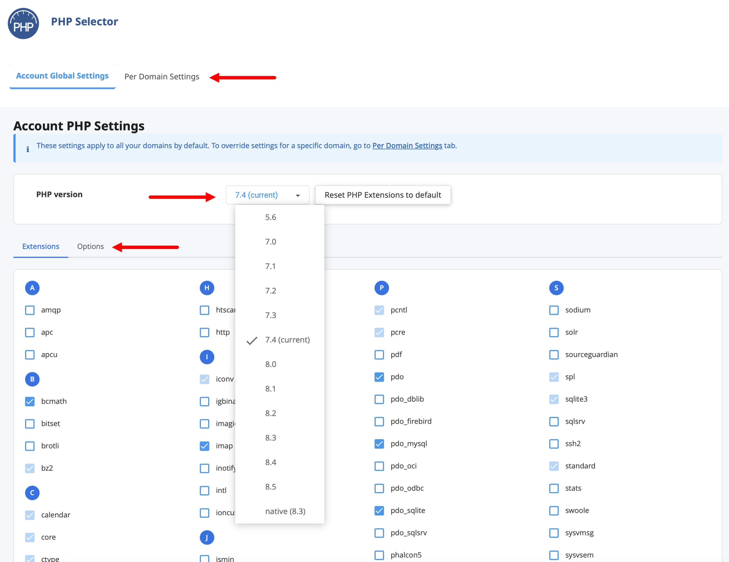Click the letter A group badge

click(x=32, y=288)
